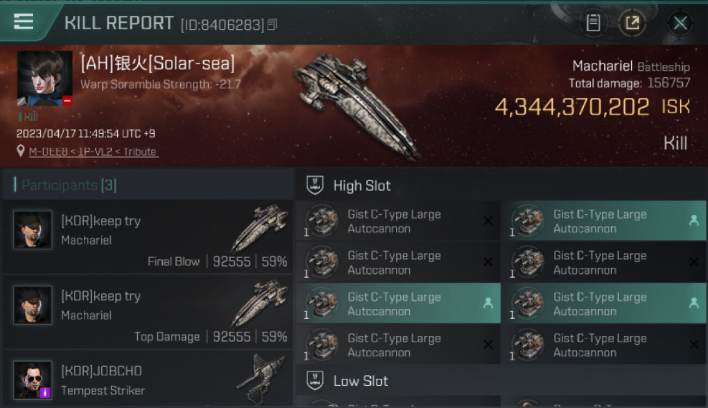The height and width of the screenshot is (408, 708).
Task: Share the kill report via export icon
Action: click(x=632, y=23)
